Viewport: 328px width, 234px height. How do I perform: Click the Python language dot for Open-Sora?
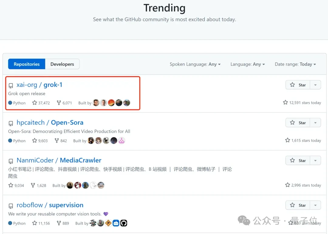(x=10, y=141)
